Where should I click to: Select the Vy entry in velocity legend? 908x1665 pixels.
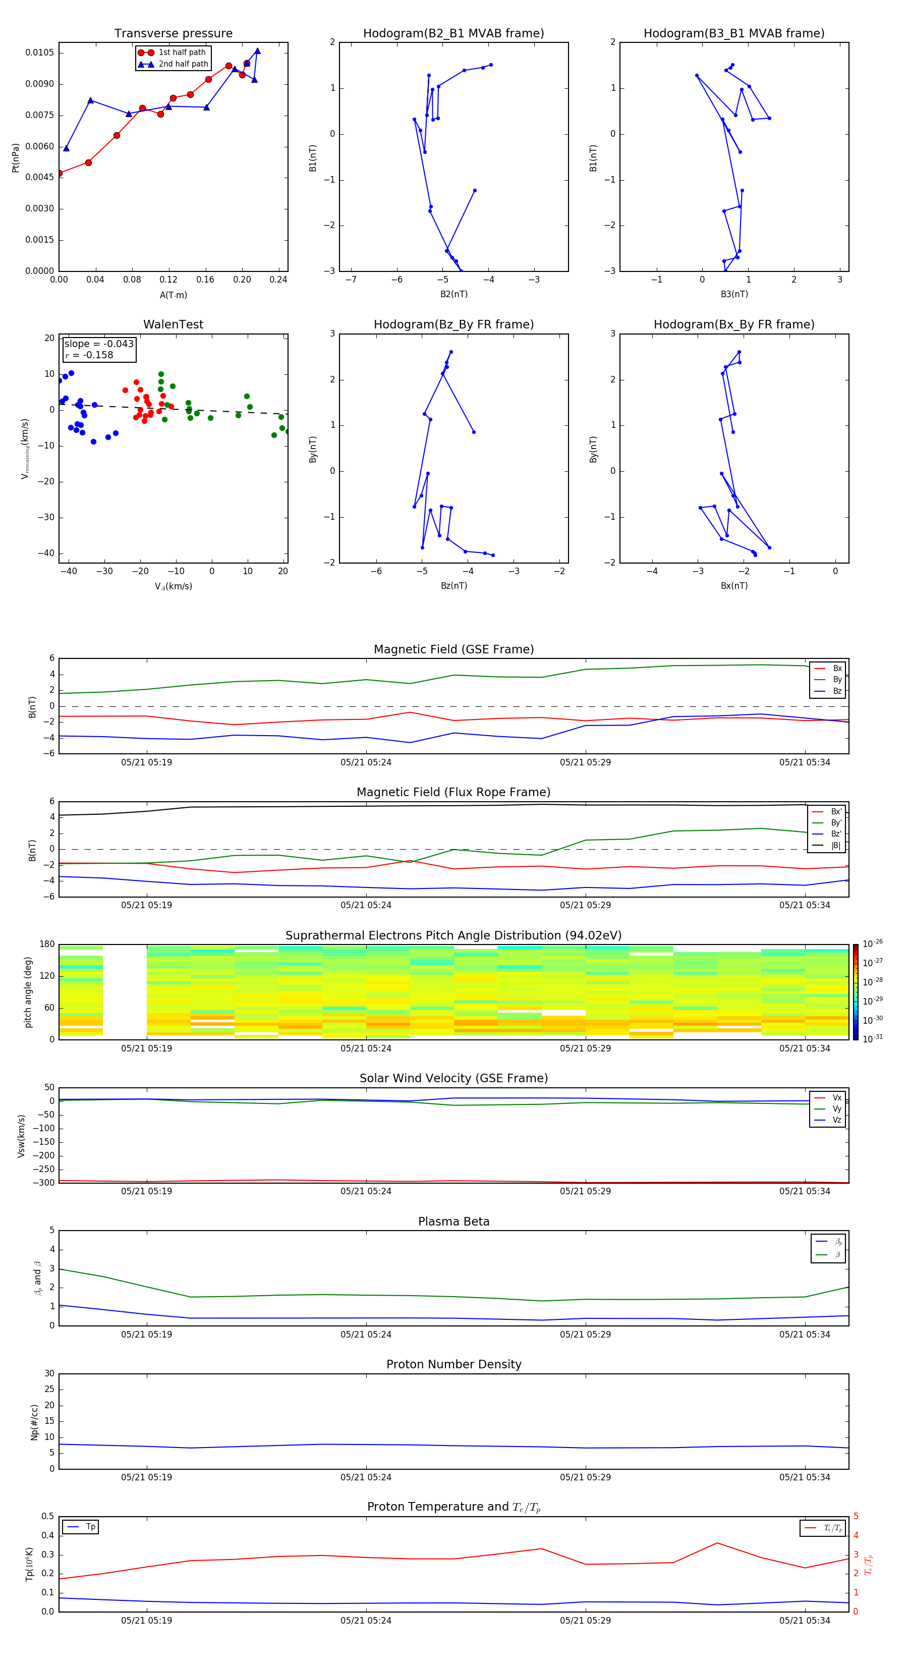(x=828, y=1108)
